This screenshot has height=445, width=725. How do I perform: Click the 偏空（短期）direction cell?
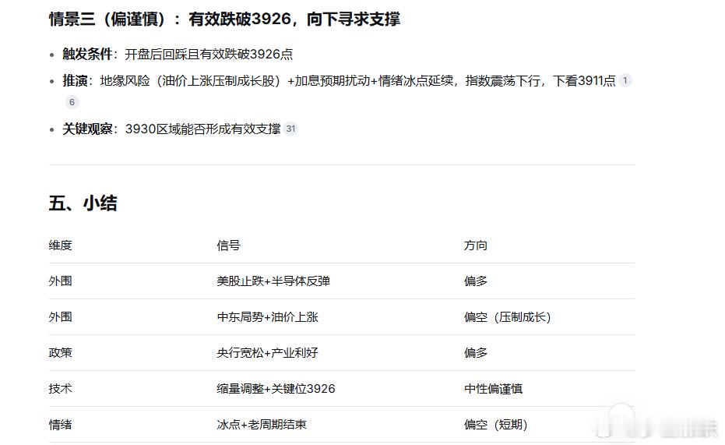pos(496,425)
